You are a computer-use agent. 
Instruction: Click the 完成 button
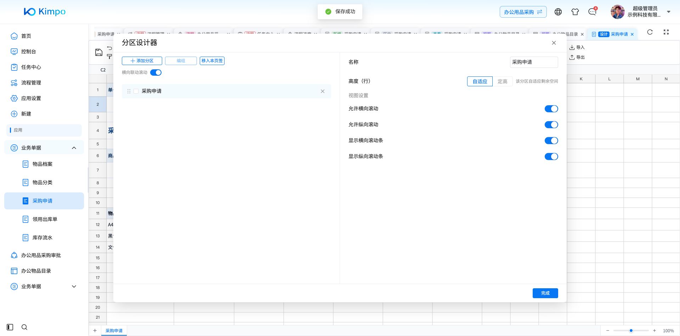pos(545,293)
